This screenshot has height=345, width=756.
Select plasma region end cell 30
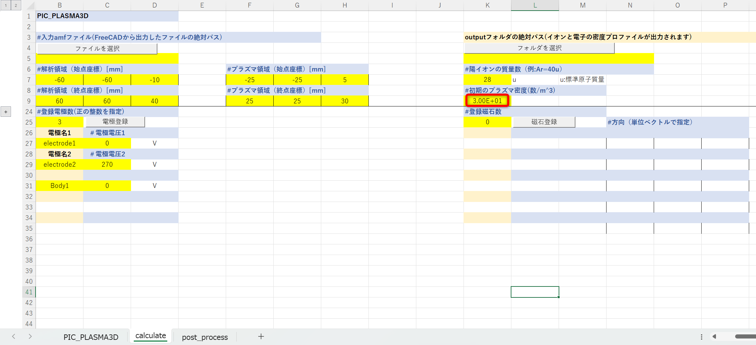(x=345, y=101)
